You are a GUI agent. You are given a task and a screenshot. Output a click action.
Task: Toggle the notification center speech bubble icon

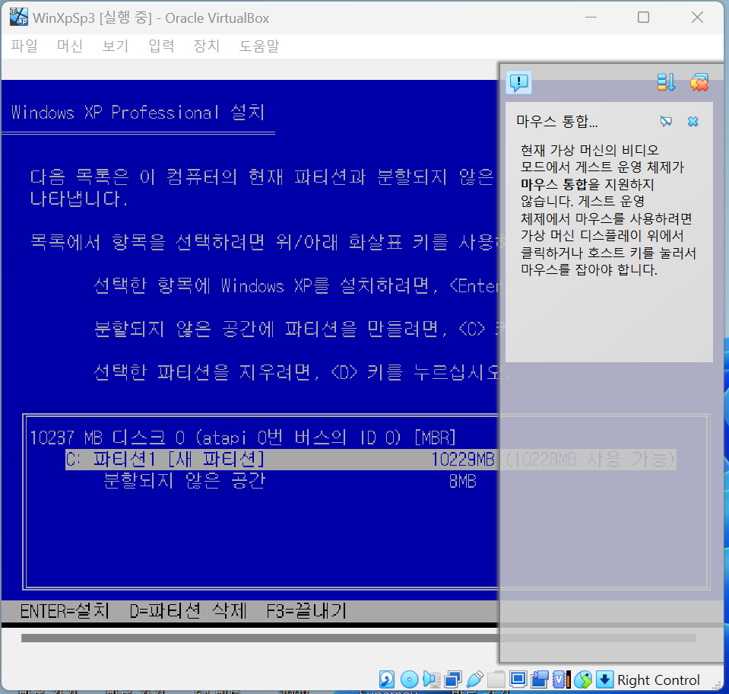519,83
